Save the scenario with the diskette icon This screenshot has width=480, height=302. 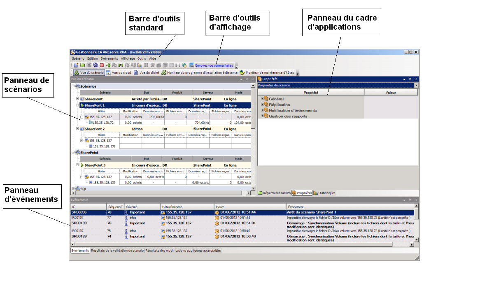(89, 65)
